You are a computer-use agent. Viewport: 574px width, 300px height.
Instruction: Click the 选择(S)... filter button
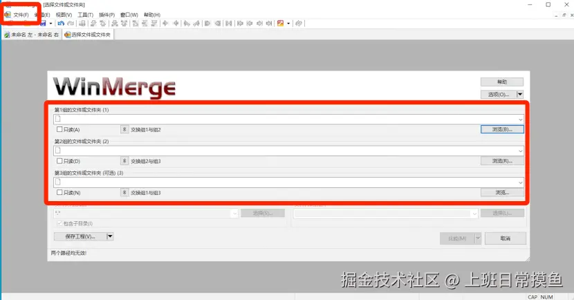tap(263, 213)
